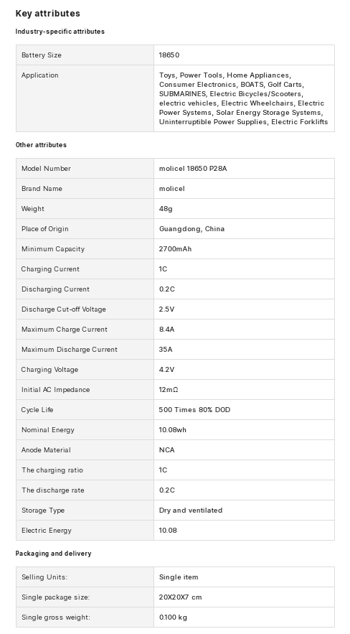
Task: Click the Anode Material value NCA
Action: pyautogui.click(x=166, y=450)
